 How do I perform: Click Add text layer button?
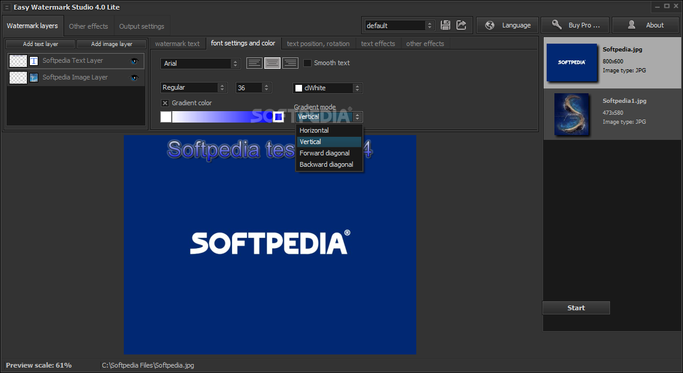(x=41, y=44)
